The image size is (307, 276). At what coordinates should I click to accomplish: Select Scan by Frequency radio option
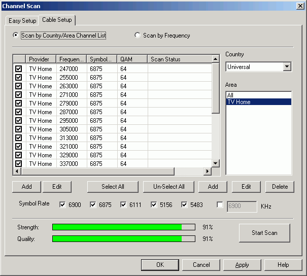(x=138, y=36)
